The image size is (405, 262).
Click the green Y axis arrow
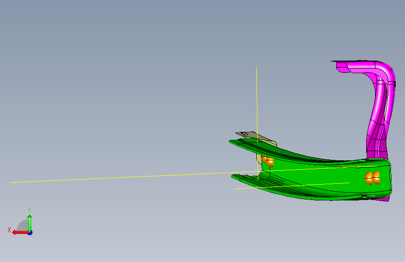(x=30, y=223)
